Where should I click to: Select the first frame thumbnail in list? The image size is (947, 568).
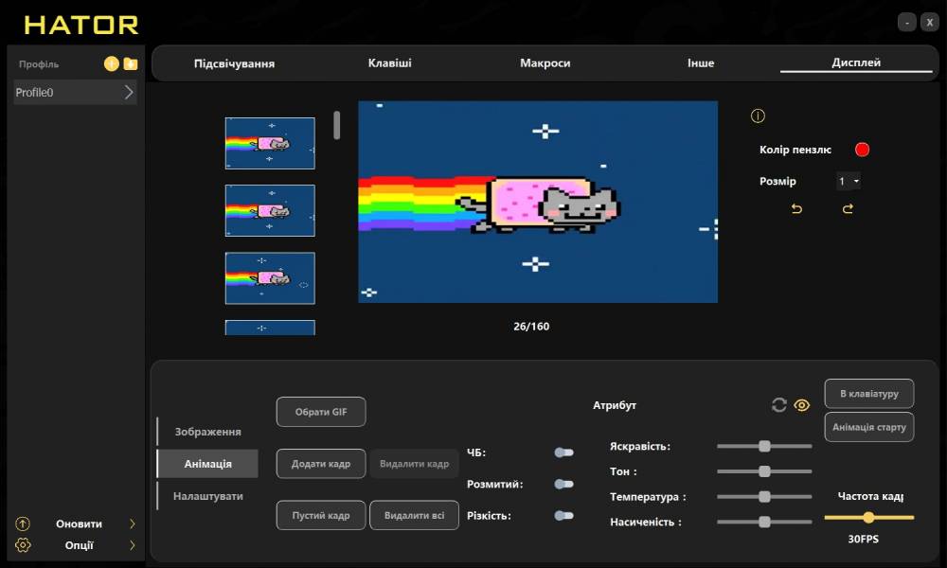(x=270, y=143)
